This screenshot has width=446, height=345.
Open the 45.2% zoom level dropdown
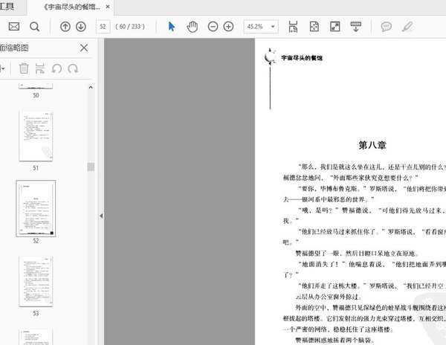coord(273,27)
